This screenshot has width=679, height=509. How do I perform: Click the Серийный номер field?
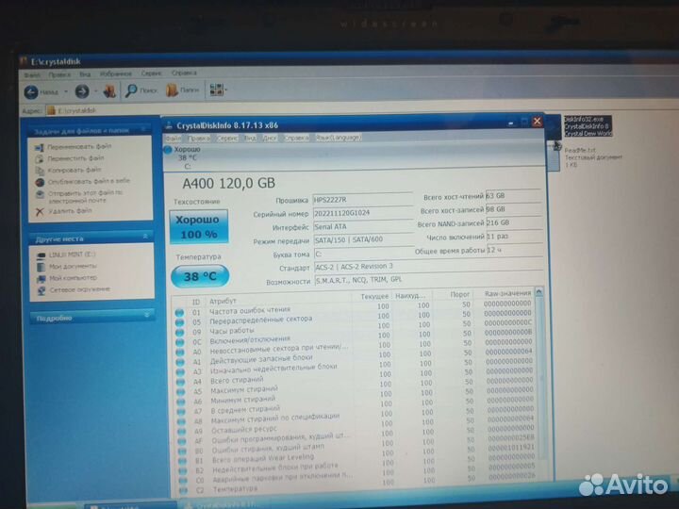363,213
